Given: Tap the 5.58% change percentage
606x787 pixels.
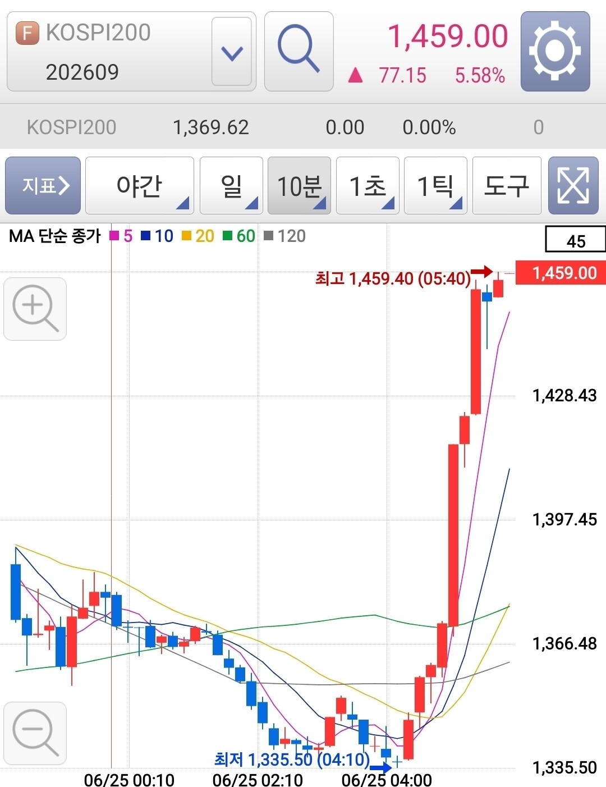Looking at the screenshot, I should (480, 75).
